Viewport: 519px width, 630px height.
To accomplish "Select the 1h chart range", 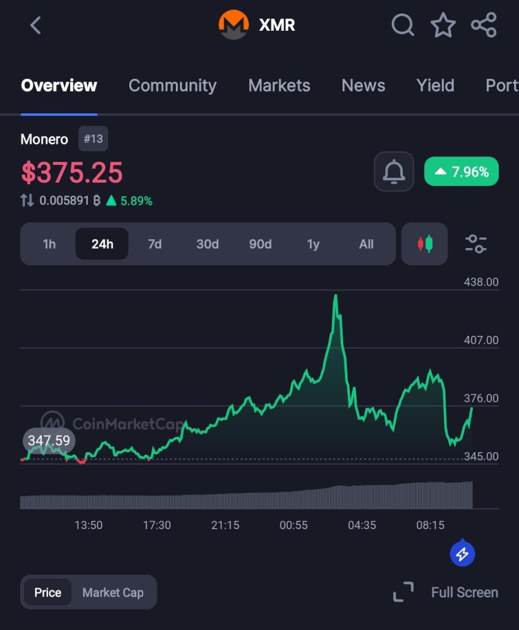I will click(x=49, y=244).
